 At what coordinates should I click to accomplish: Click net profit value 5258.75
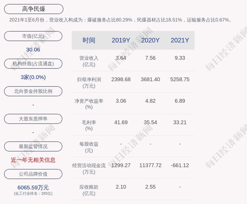tap(180, 79)
